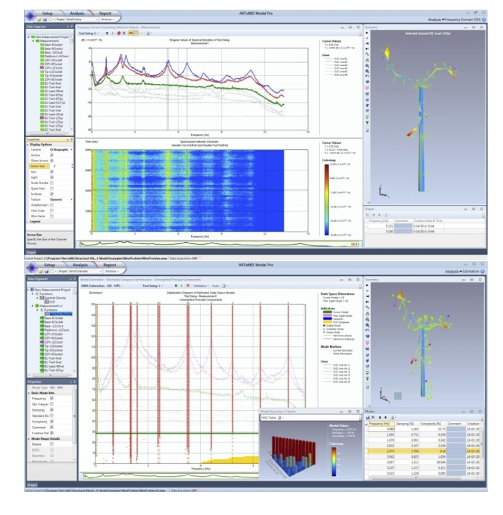Switch to the Report tab at top
The height and width of the screenshot is (515, 503).
click(x=106, y=12)
